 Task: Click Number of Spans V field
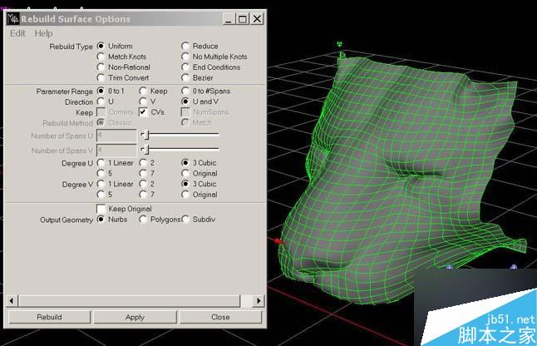(x=116, y=150)
